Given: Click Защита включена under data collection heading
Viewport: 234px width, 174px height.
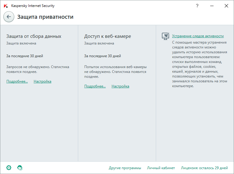Looking at the screenshot, I should [21, 43].
